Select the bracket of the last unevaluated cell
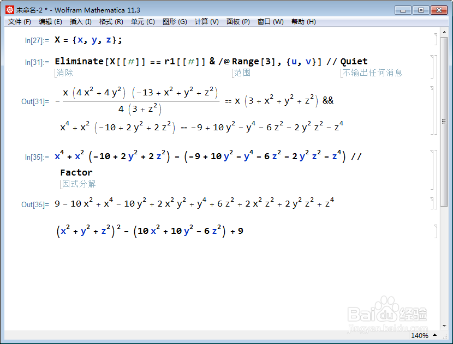 pyautogui.click(x=436, y=232)
